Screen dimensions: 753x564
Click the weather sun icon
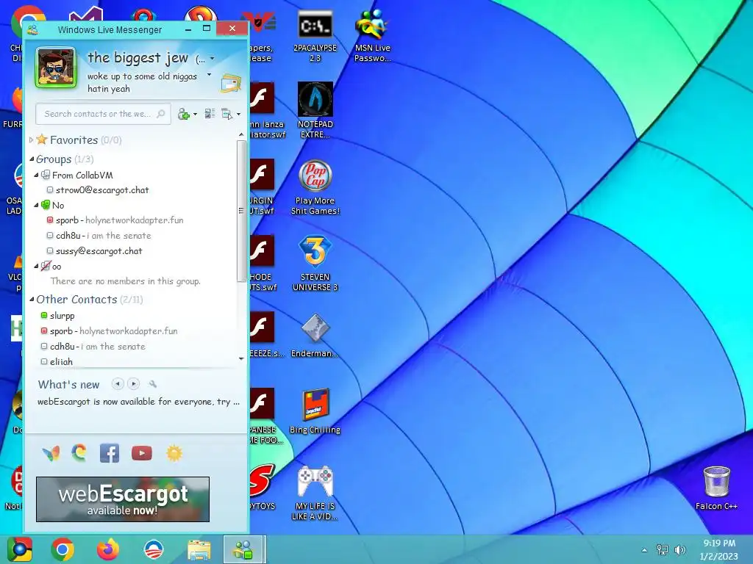click(174, 453)
